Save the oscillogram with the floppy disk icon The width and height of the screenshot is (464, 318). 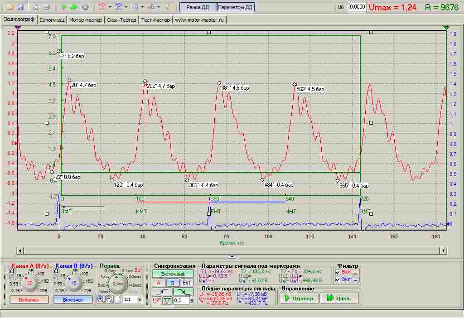click(20, 7)
